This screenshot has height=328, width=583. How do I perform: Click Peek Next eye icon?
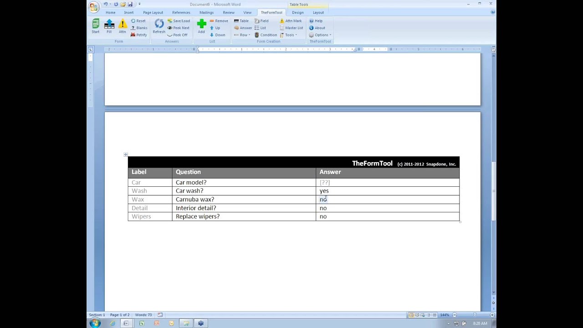(178, 28)
